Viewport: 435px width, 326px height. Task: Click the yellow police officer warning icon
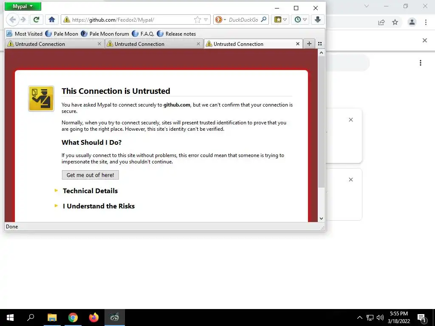pyautogui.click(x=41, y=98)
